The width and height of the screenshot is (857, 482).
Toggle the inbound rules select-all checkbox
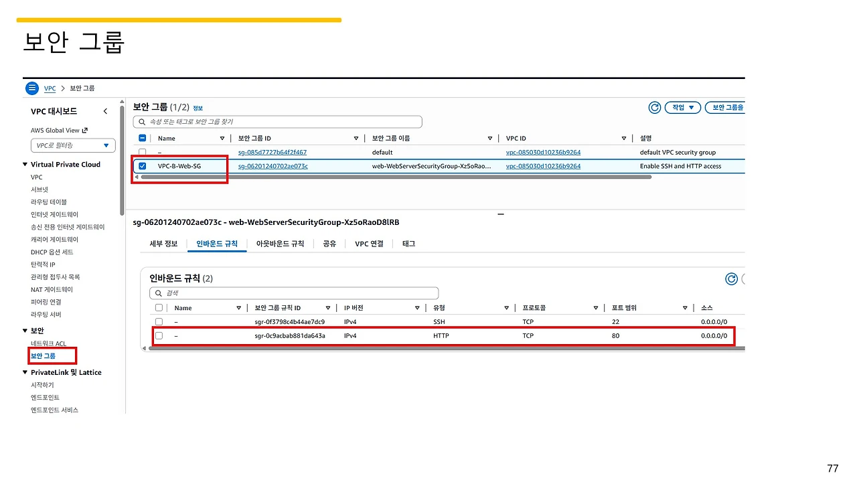click(x=159, y=308)
